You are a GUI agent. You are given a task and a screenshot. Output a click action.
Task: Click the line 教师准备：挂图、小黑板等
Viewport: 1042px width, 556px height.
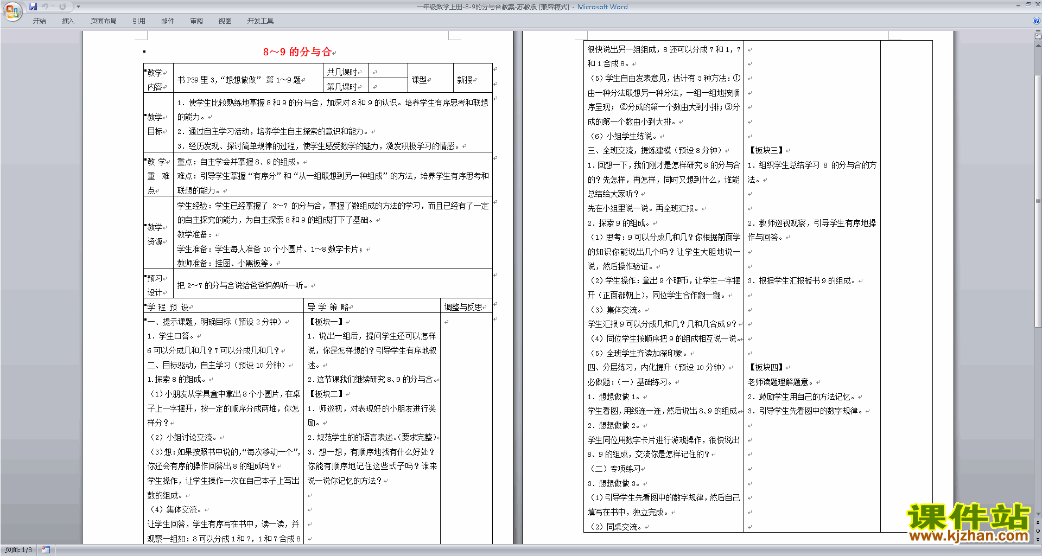pyautogui.click(x=226, y=263)
